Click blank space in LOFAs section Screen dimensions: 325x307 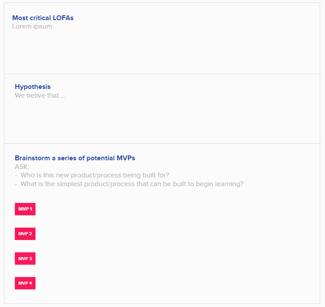tap(162, 51)
